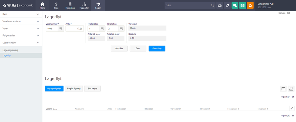Click the Fra variant 2 header

coord(233,109)
